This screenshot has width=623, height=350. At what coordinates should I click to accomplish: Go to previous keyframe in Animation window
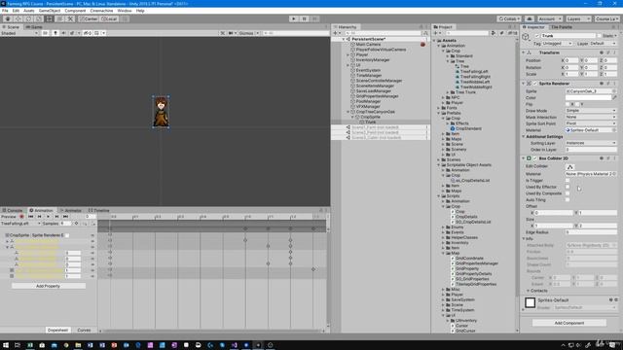point(39,217)
